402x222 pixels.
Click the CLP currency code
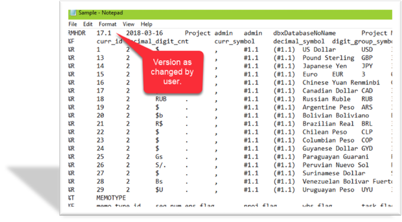coord(367,132)
